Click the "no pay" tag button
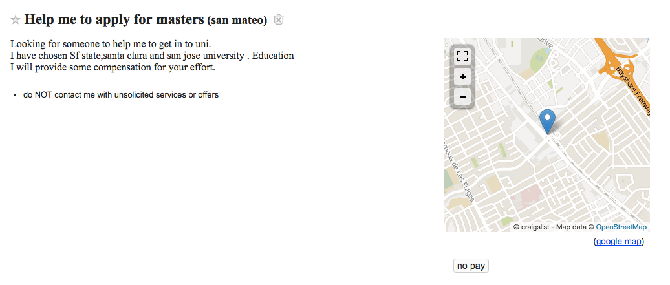Image resolution: width=670 pixels, height=285 pixels. pyautogui.click(x=471, y=266)
